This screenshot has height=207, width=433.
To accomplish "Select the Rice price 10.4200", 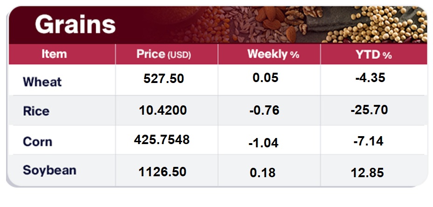I will click(163, 110).
